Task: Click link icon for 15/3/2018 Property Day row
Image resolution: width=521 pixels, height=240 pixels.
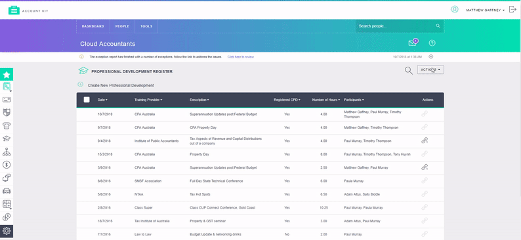Action: tap(425, 154)
